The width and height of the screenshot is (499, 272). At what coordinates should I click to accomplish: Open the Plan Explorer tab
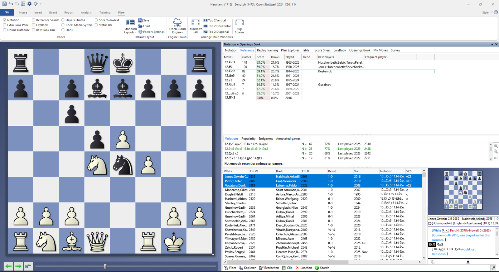coord(290,50)
